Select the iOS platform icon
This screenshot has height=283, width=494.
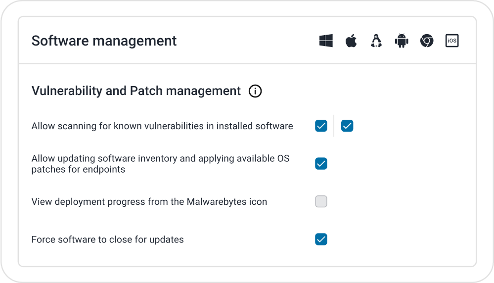(x=452, y=41)
